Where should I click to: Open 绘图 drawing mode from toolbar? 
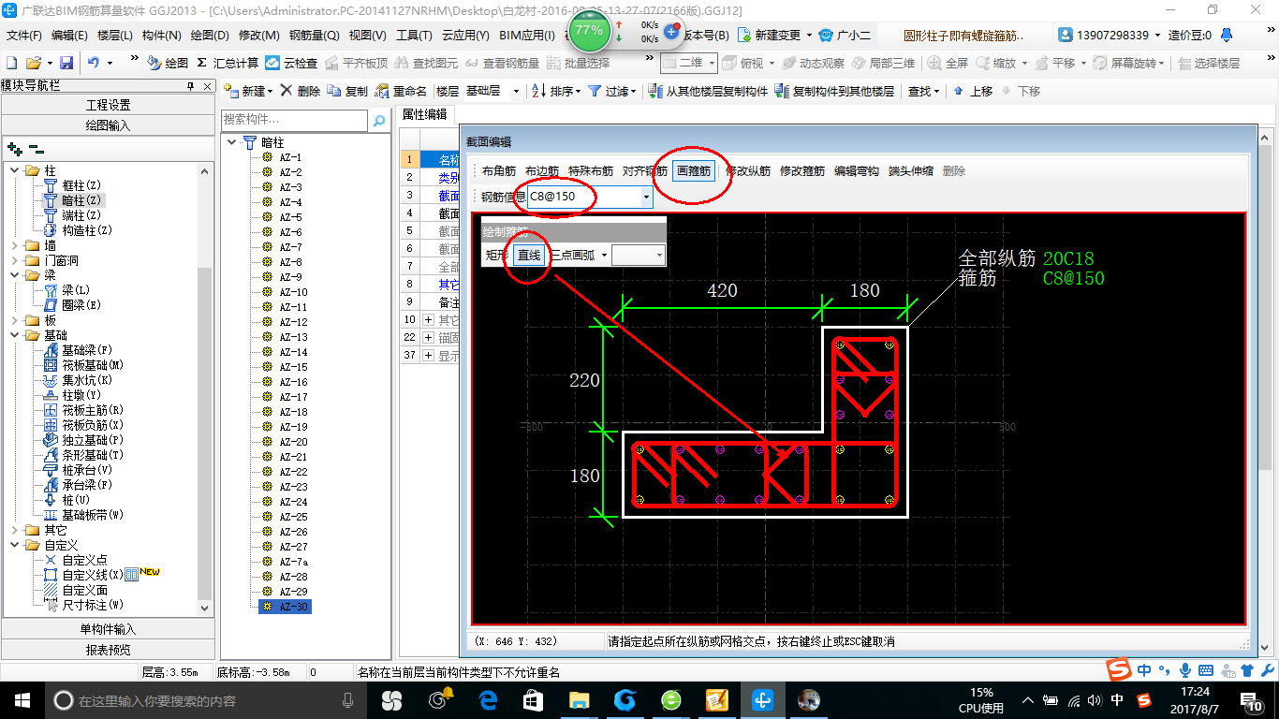tap(169, 63)
